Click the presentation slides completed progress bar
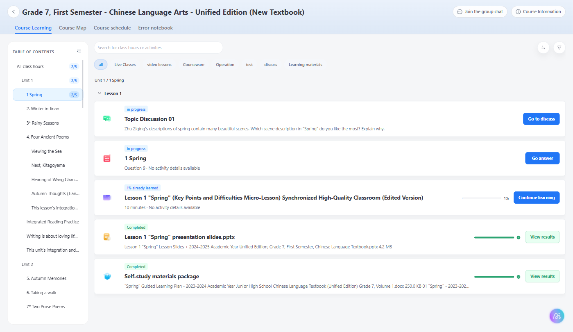573x332 pixels. [x=494, y=237]
